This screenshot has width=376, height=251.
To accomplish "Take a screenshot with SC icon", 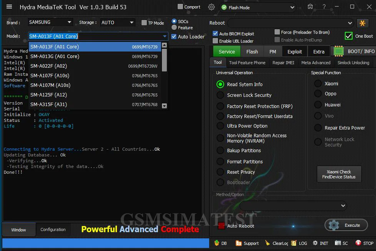I will 338,243.
